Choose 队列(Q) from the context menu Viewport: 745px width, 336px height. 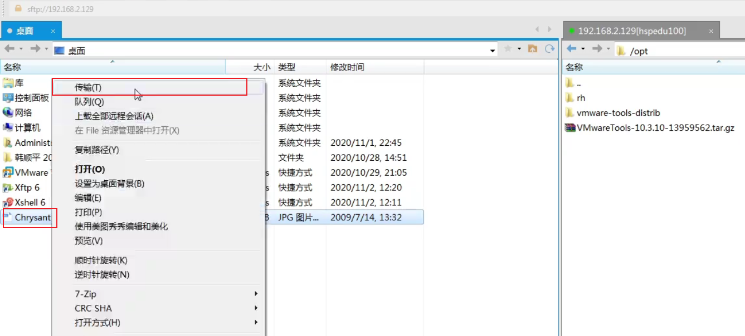click(x=158, y=102)
